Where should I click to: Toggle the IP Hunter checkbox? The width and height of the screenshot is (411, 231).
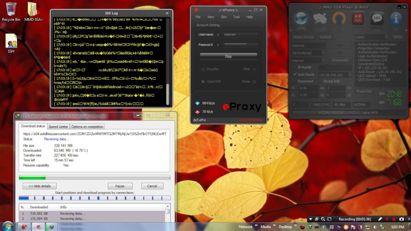click(x=295, y=67)
